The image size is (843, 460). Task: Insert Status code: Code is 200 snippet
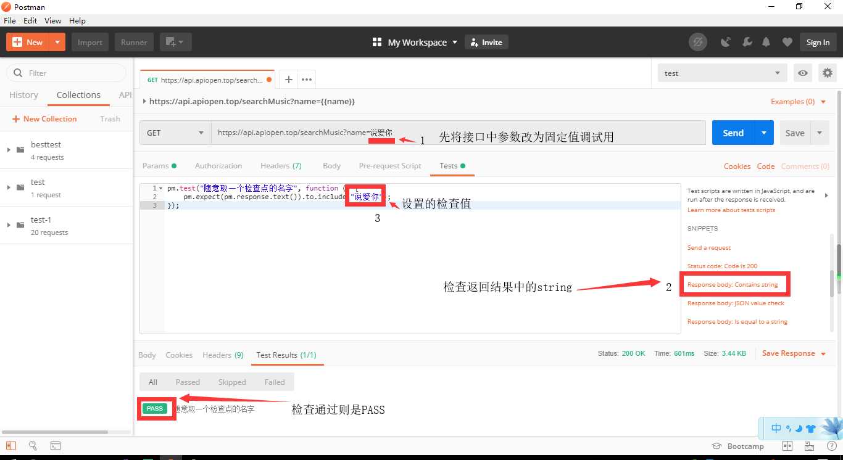point(722,266)
